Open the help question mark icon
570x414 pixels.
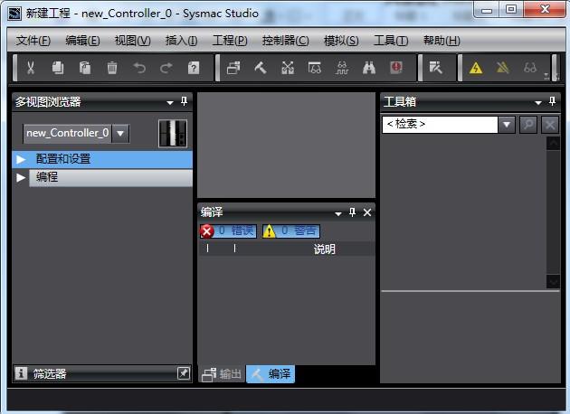tap(194, 68)
